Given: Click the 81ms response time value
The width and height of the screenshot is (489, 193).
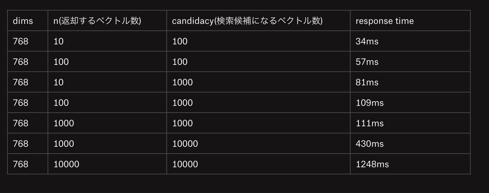Looking at the screenshot, I should [367, 82].
